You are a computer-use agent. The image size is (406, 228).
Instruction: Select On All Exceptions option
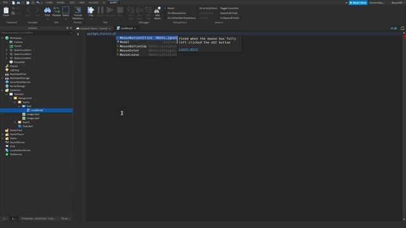coord(176,13)
